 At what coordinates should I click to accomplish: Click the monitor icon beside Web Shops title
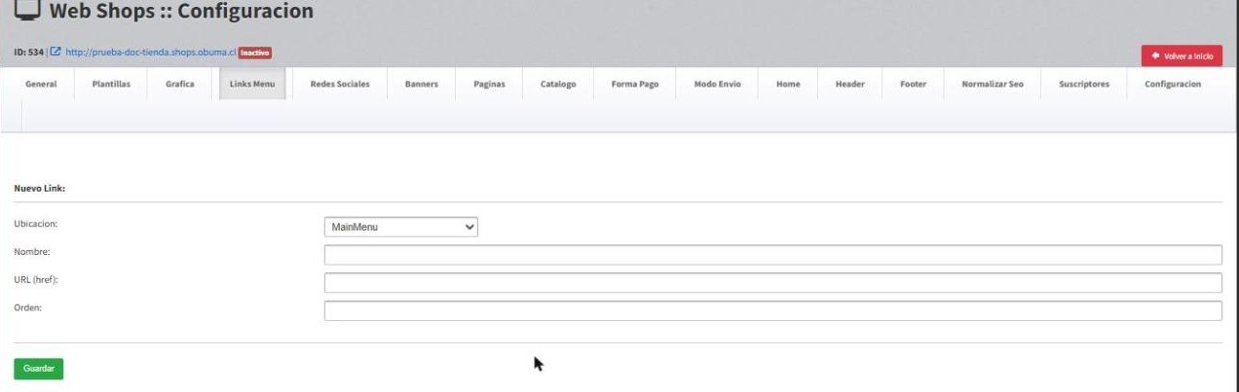tap(26, 11)
